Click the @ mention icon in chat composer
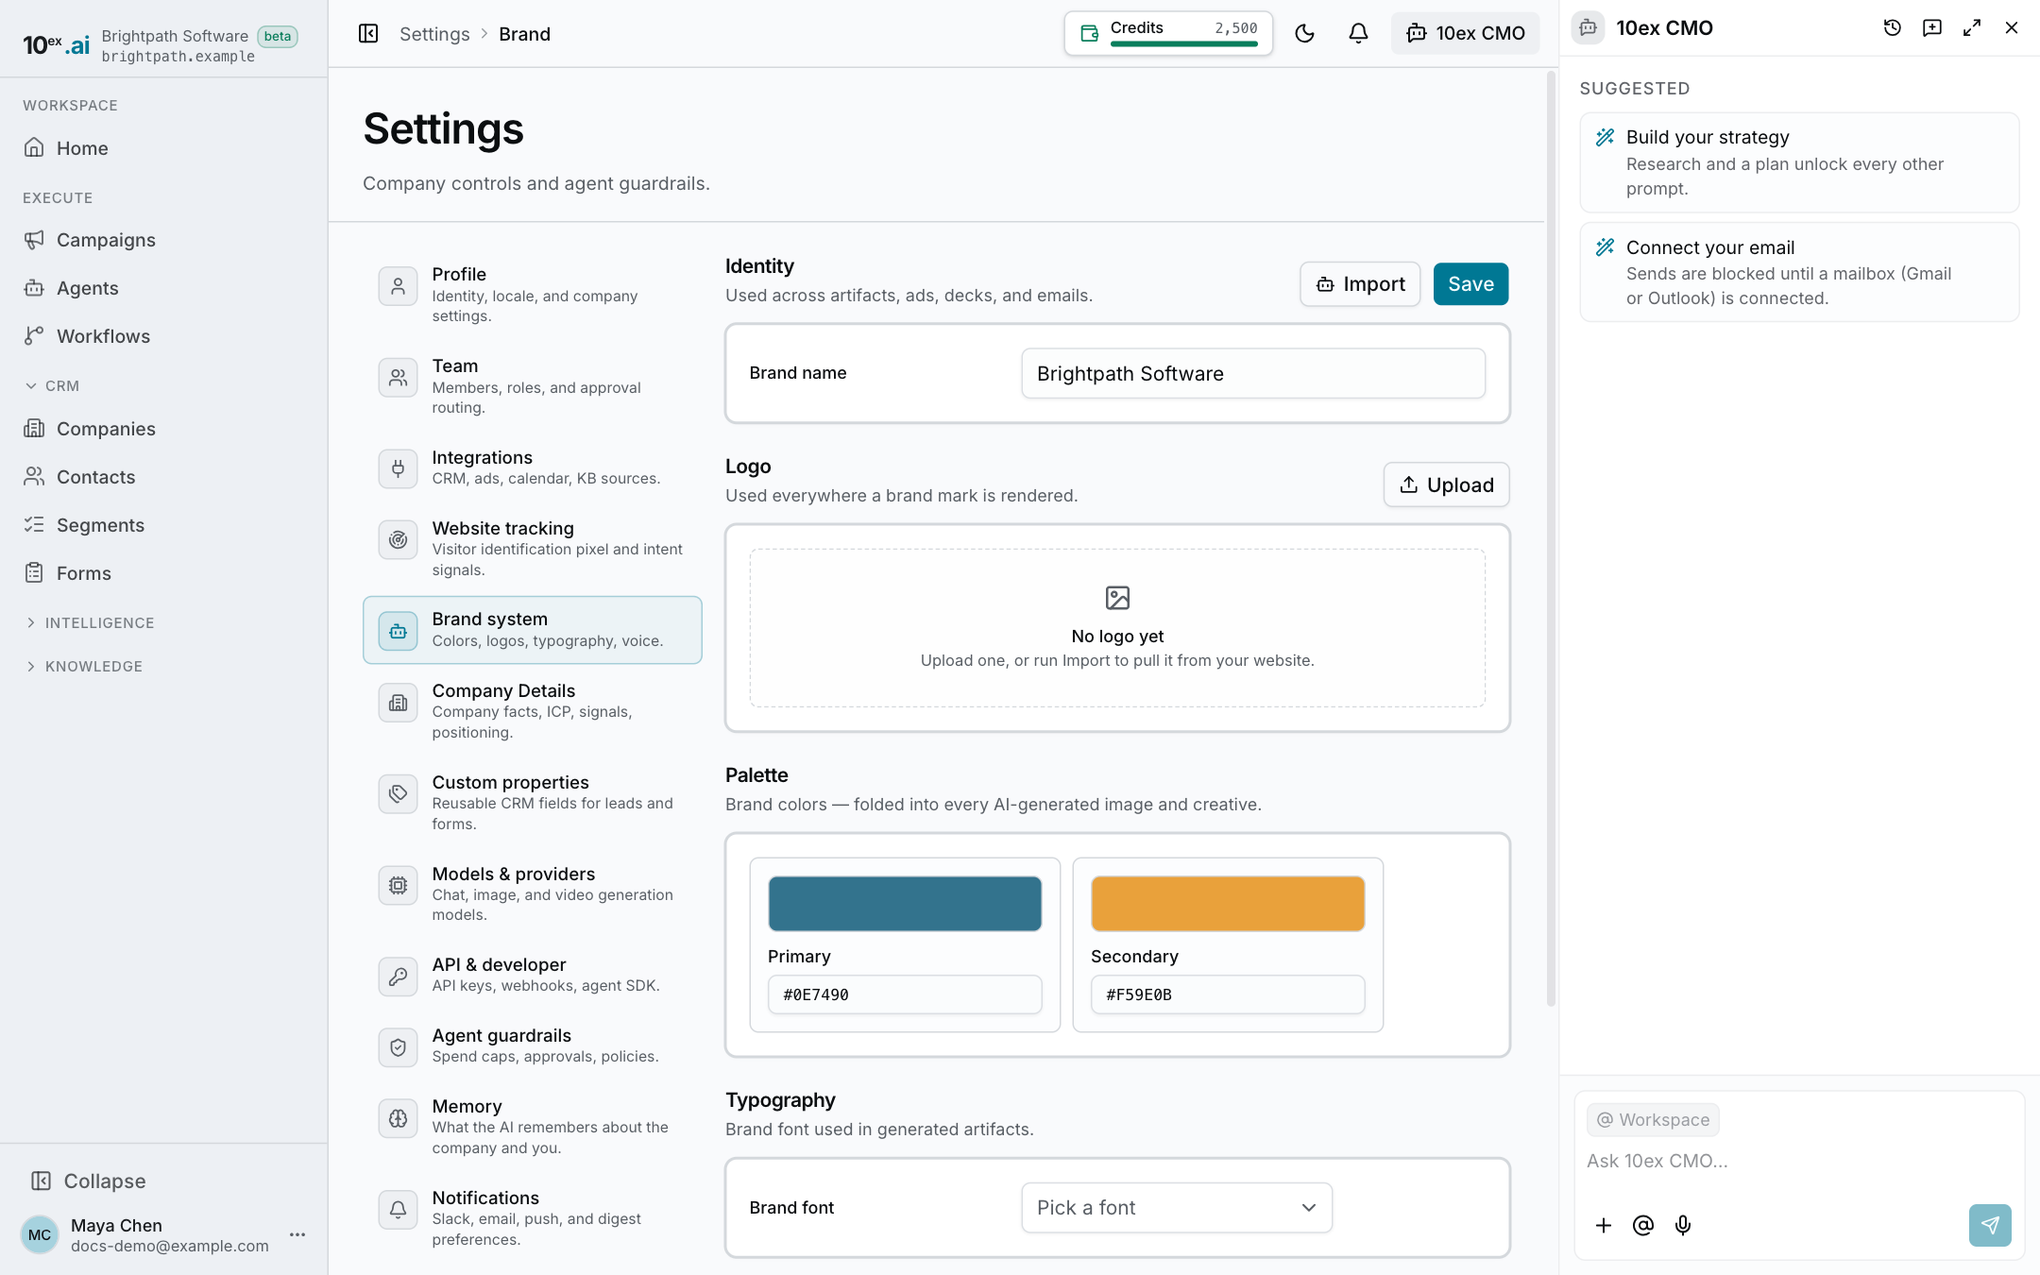This screenshot has height=1275, width=2040. 1643,1225
